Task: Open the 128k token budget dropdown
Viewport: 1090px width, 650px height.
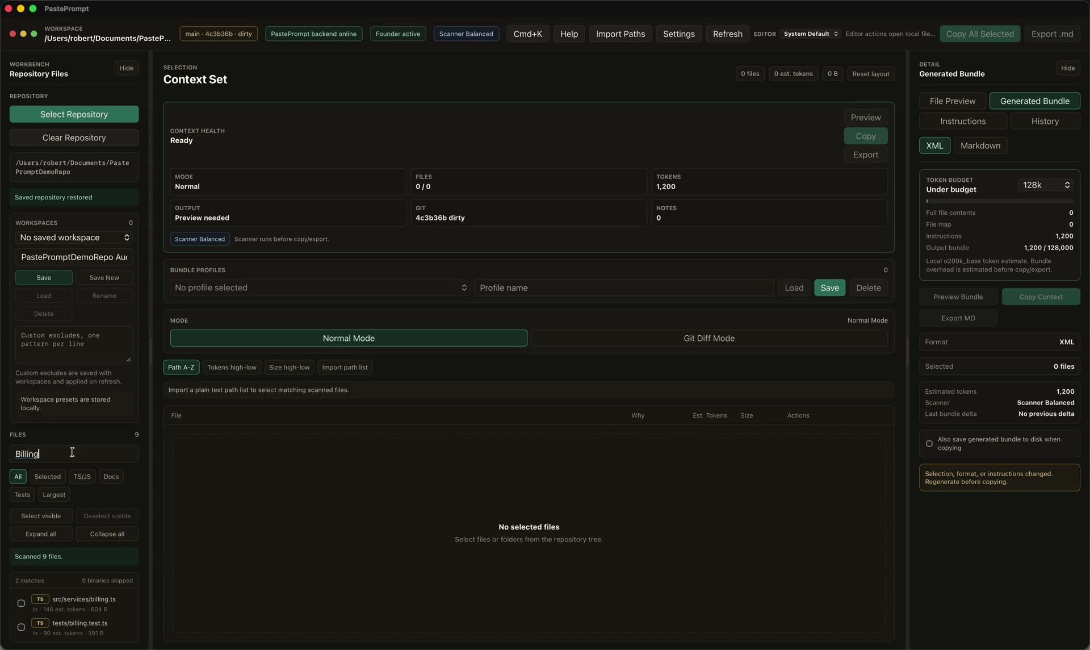Action: coord(1046,185)
